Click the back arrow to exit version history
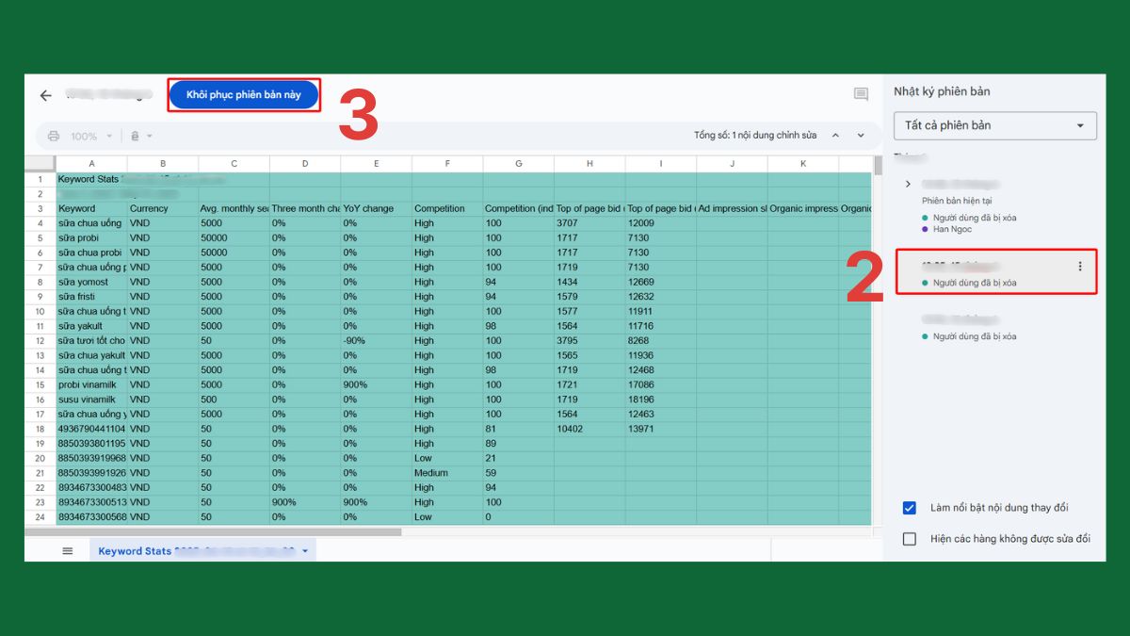Image resolution: width=1130 pixels, height=636 pixels. point(44,95)
